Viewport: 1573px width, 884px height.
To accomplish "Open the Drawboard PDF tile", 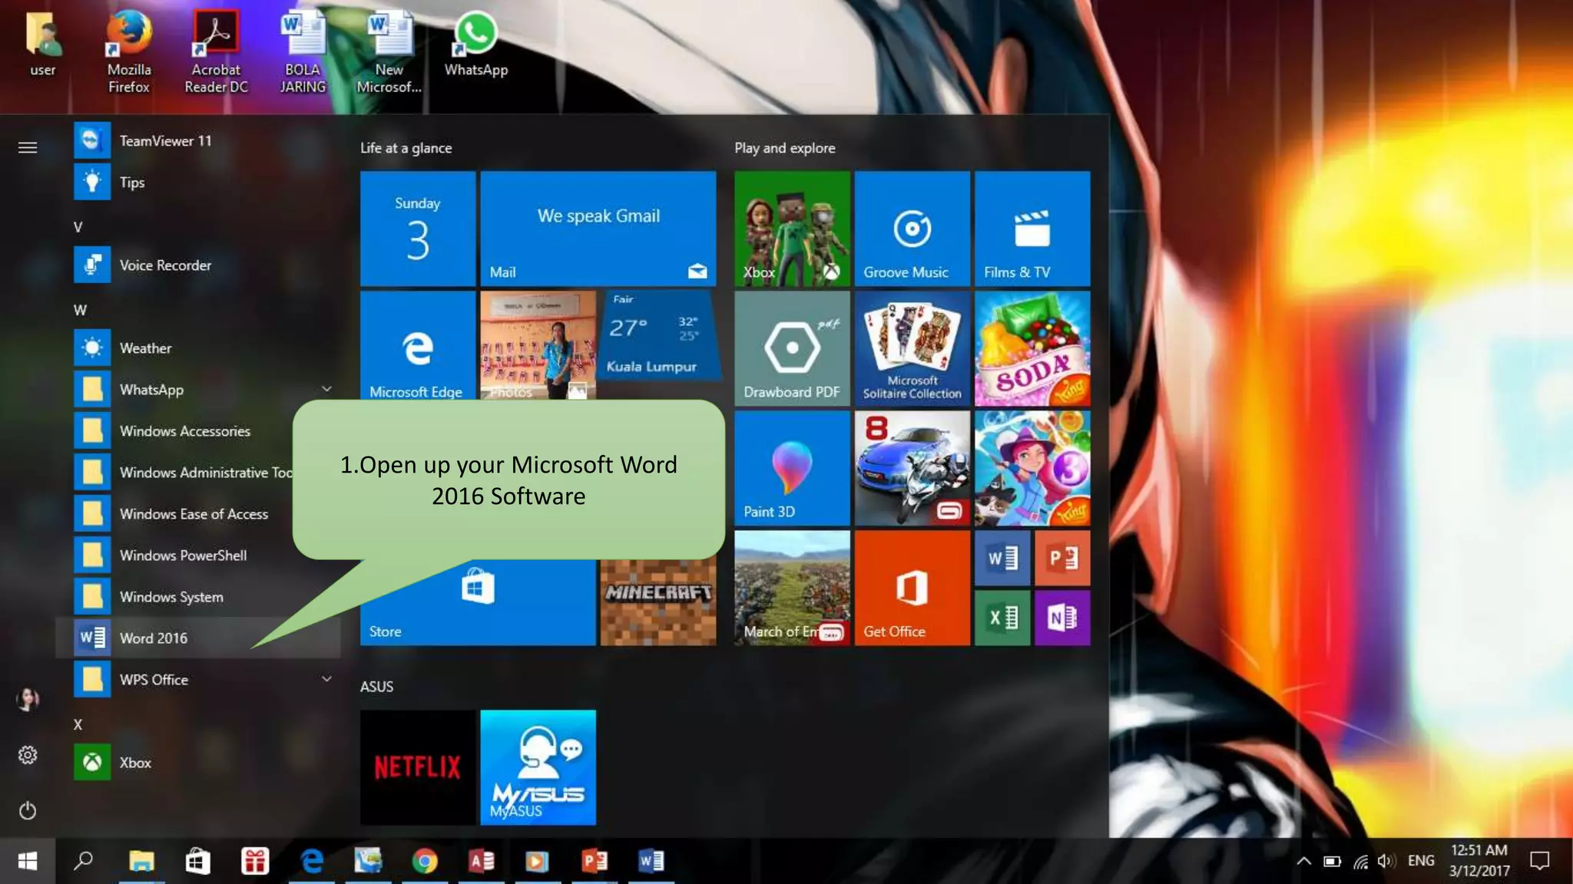I will [792, 348].
